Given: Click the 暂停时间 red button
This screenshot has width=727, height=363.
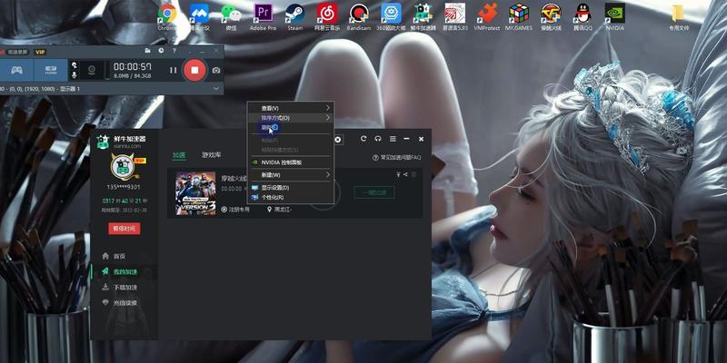Looking at the screenshot, I should click(x=124, y=229).
